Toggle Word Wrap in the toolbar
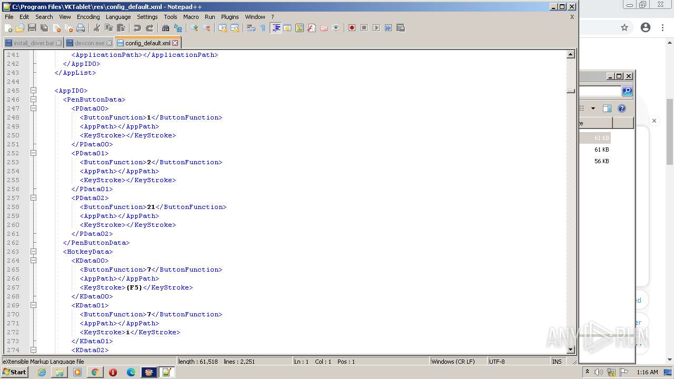Image resolution: width=674 pixels, height=379 pixels. 251,28
